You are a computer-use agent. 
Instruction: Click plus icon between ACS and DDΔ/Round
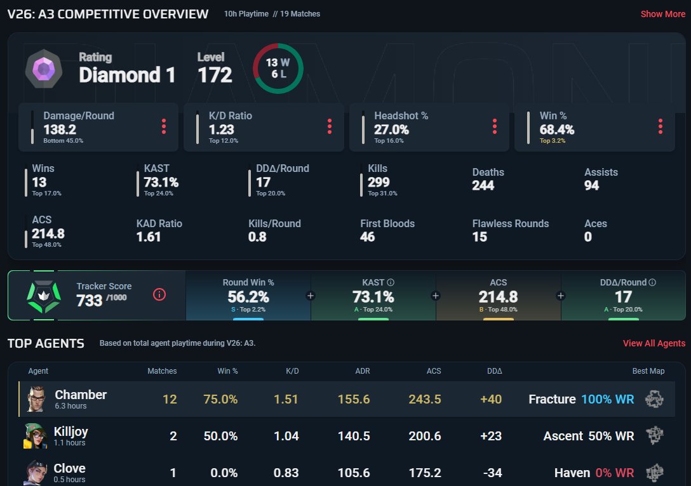pos(561,296)
